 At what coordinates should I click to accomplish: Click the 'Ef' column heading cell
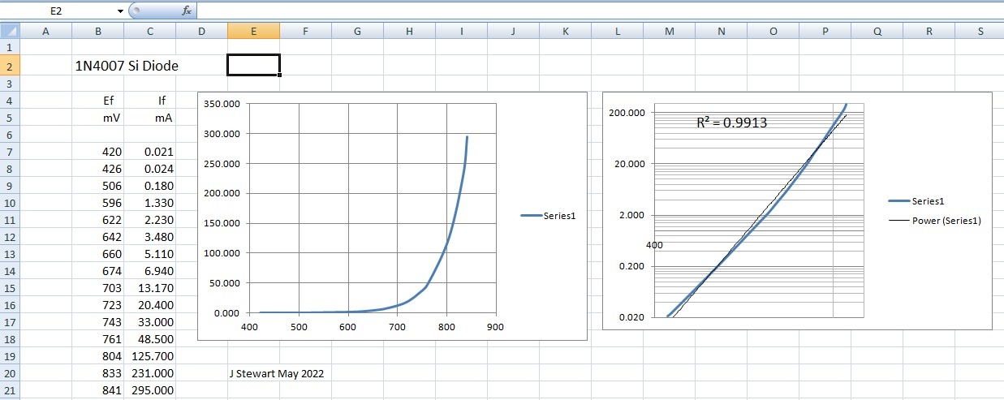97,101
